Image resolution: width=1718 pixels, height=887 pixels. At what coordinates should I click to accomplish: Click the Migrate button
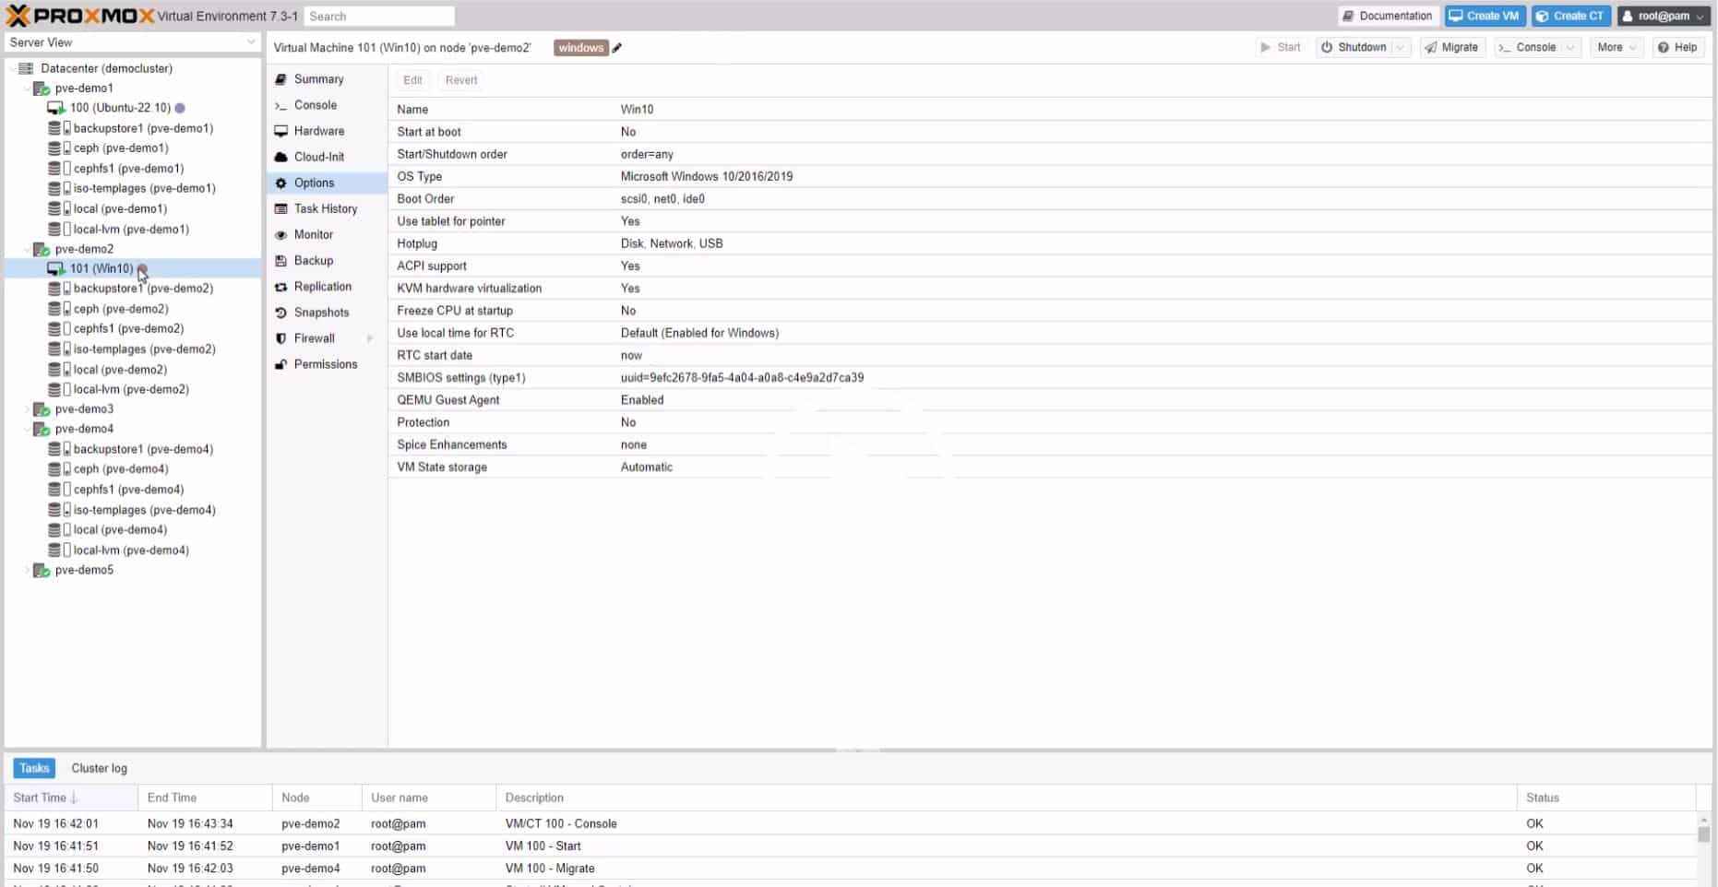1451,48
